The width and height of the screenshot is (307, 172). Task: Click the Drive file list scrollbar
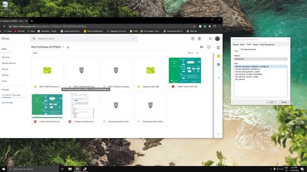coord(213,95)
